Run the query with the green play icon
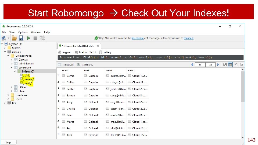 [x=28, y=38]
